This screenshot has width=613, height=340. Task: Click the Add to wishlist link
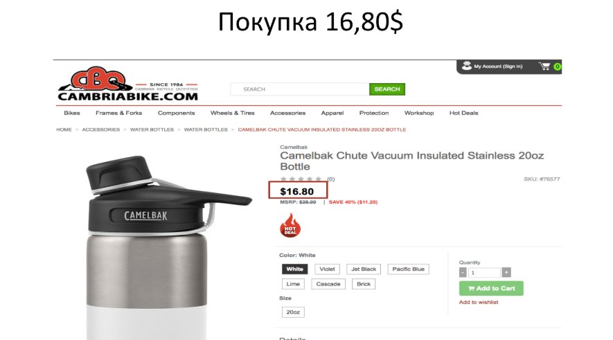pyautogui.click(x=479, y=302)
